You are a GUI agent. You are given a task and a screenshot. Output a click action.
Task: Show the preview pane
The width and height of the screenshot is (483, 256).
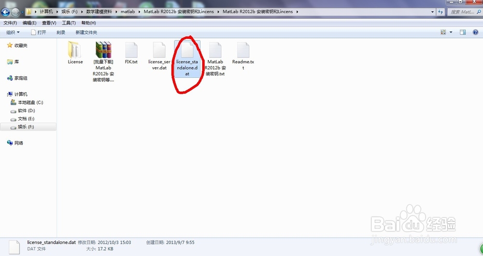pos(463,32)
